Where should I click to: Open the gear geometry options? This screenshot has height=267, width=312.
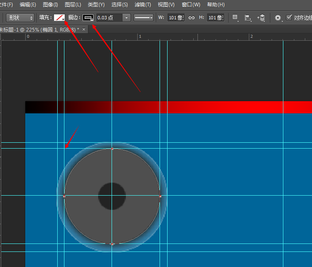[278, 18]
